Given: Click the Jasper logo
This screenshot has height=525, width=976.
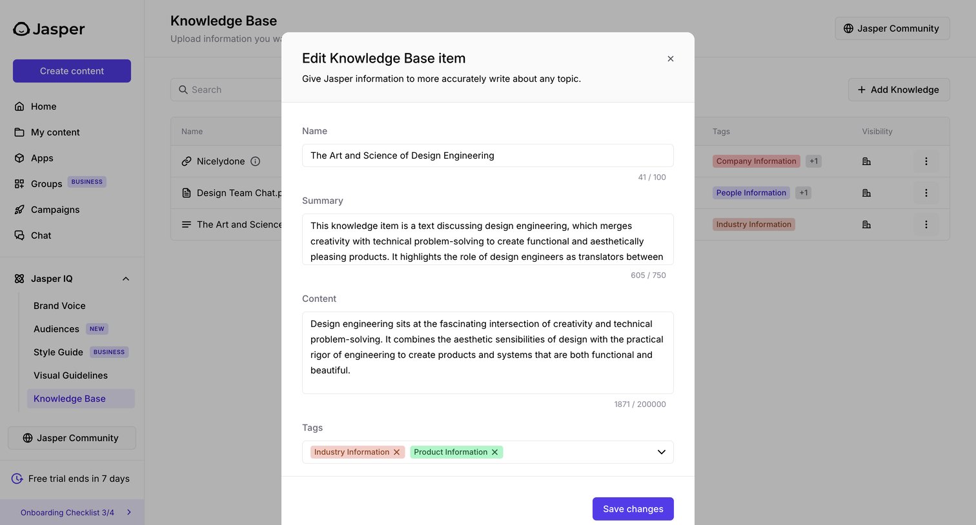Looking at the screenshot, I should point(49,29).
